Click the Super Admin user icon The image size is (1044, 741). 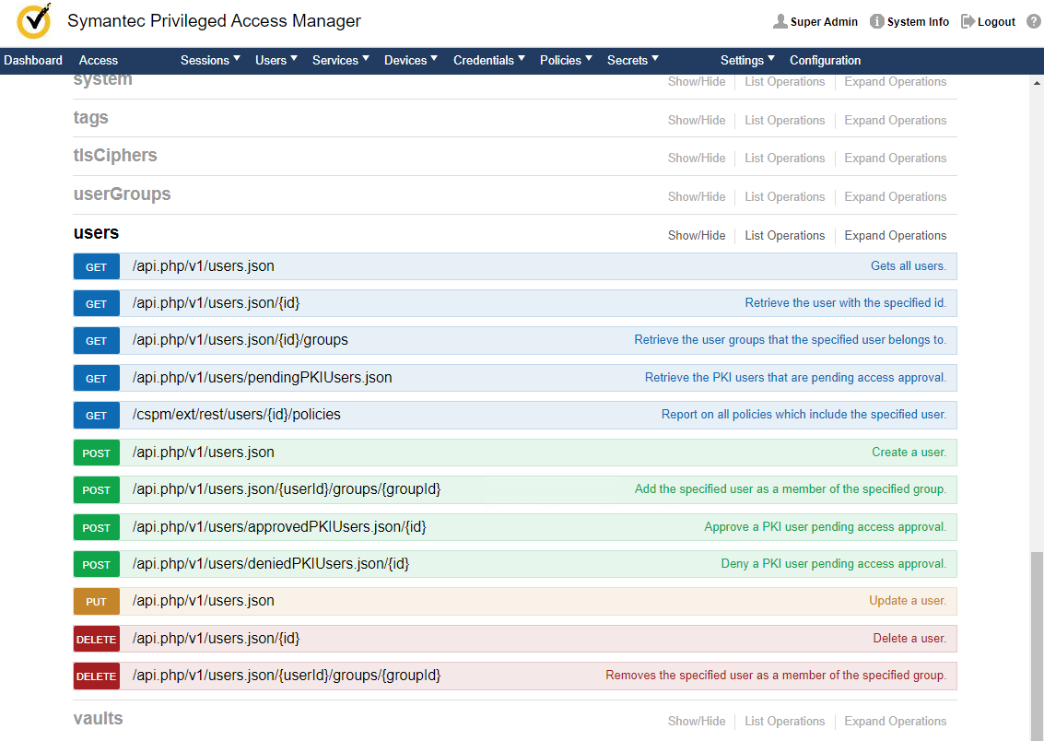[780, 21]
